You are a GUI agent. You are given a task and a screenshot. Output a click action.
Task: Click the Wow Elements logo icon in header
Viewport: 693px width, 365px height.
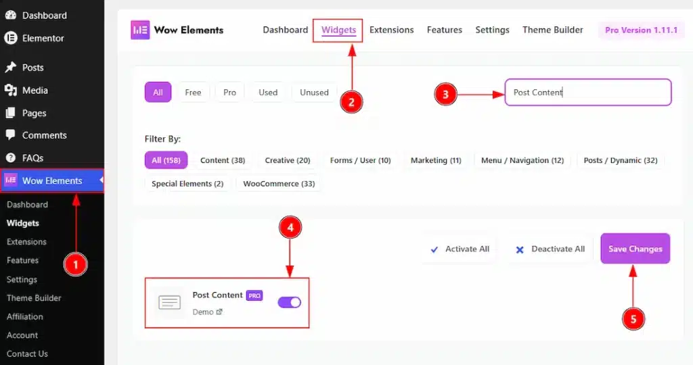(x=140, y=30)
